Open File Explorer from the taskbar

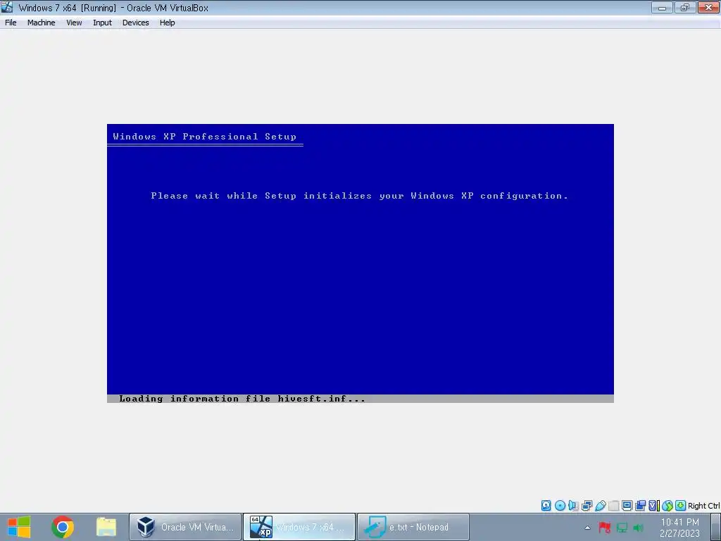pos(106,527)
